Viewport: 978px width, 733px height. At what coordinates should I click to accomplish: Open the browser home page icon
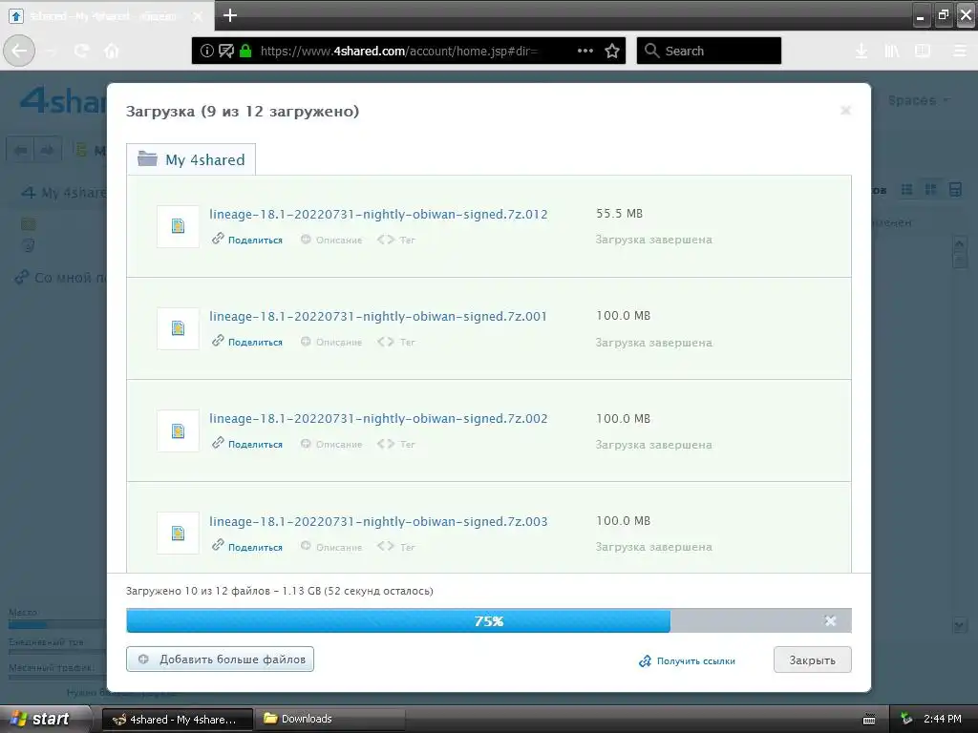[112, 51]
